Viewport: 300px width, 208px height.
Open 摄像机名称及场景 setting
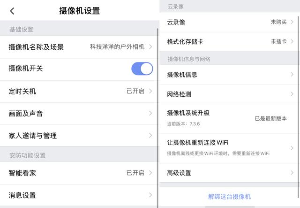[x=36, y=47]
